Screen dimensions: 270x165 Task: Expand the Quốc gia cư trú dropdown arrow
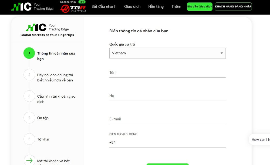[x=222, y=53]
